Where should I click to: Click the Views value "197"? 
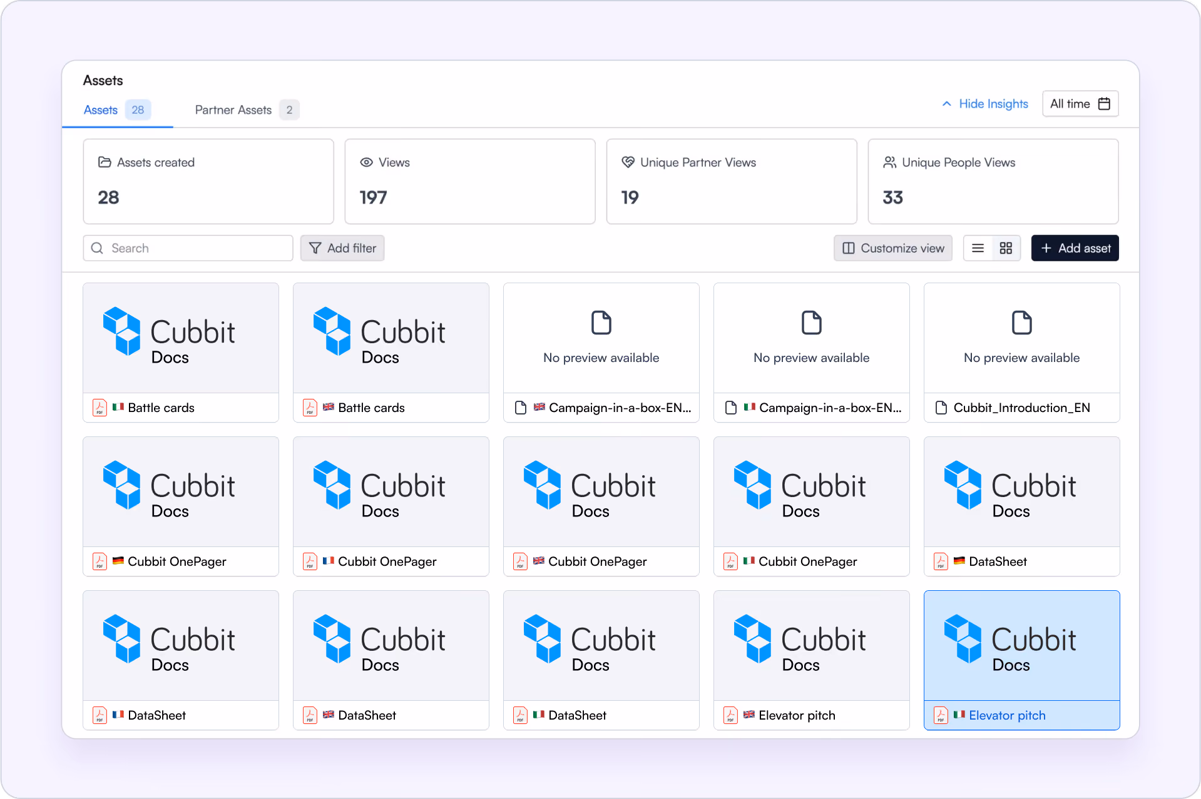373,198
